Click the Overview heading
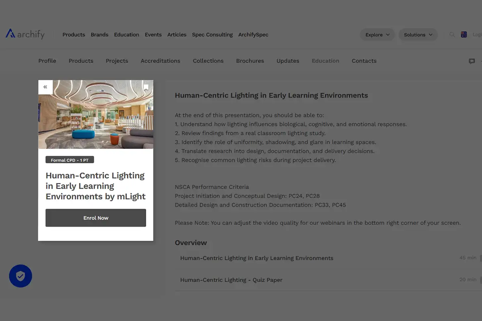482x321 pixels. (x=191, y=243)
